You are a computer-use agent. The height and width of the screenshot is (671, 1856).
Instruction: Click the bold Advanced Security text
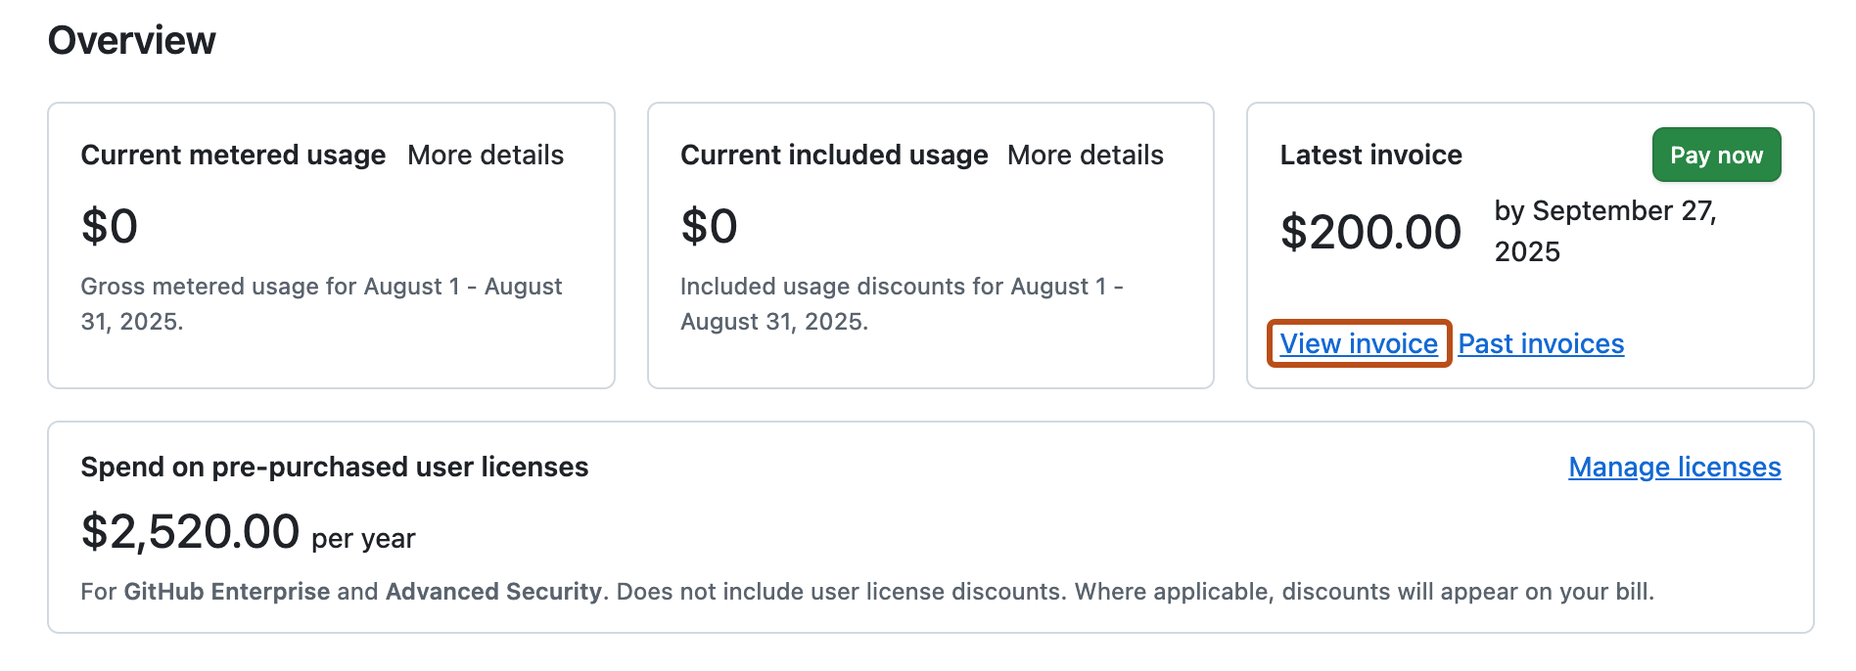pyautogui.click(x=494, y=591)
